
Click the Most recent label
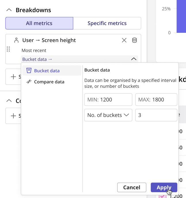34,51
